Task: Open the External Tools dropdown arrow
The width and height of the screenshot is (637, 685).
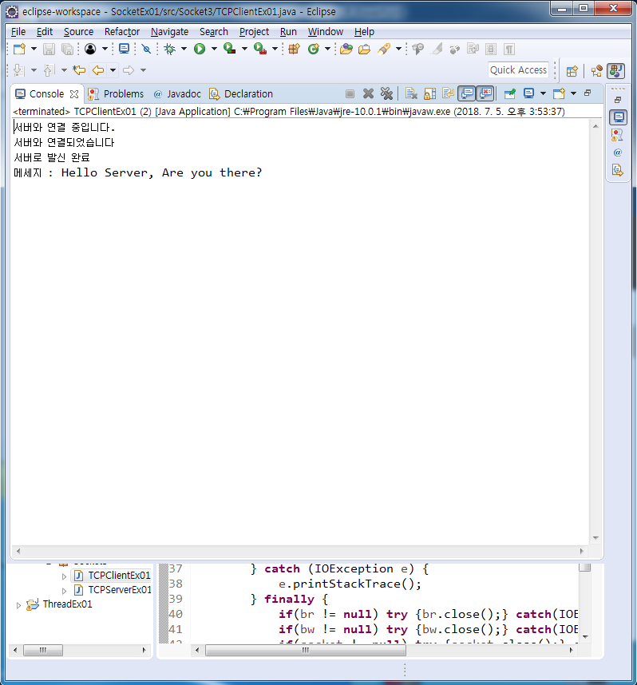Action: 275,49
